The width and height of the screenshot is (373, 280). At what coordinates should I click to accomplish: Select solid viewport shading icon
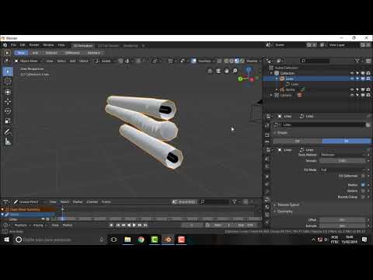[232, 61]
